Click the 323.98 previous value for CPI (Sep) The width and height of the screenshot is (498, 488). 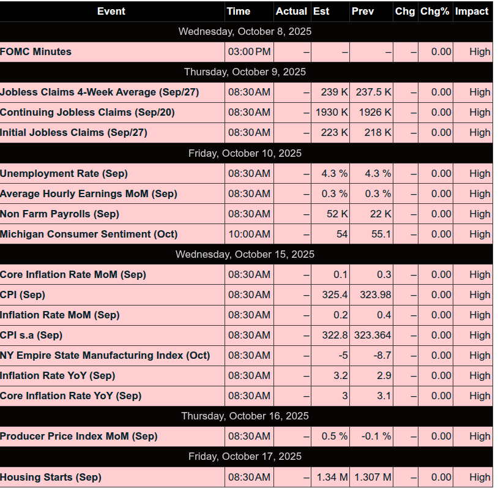pyautogui.click(x=373, y=295)
